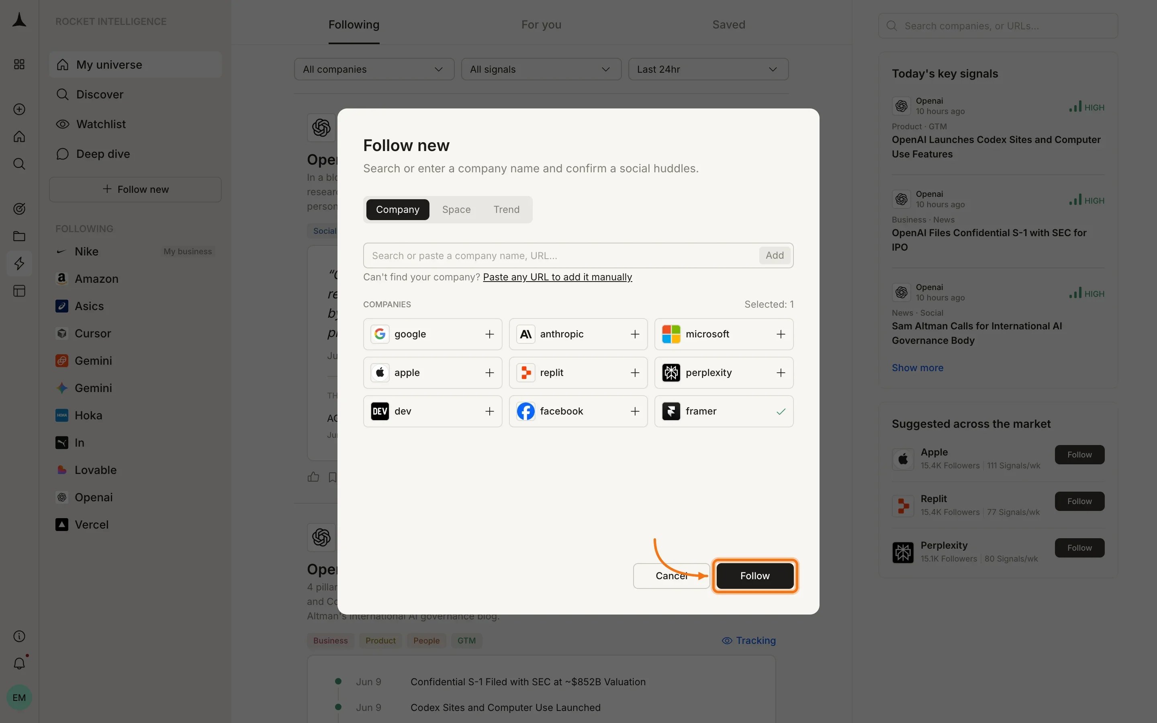Screen dimensions: 1157x723
Task: Click the Rocket logo in the left rail
Action: click(x=19, y=20)
